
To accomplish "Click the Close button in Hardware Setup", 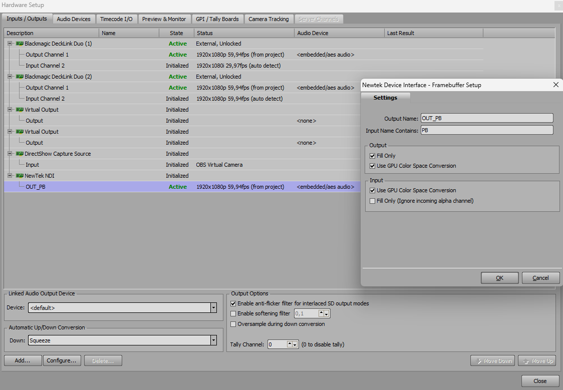I will tap(539, 381).
